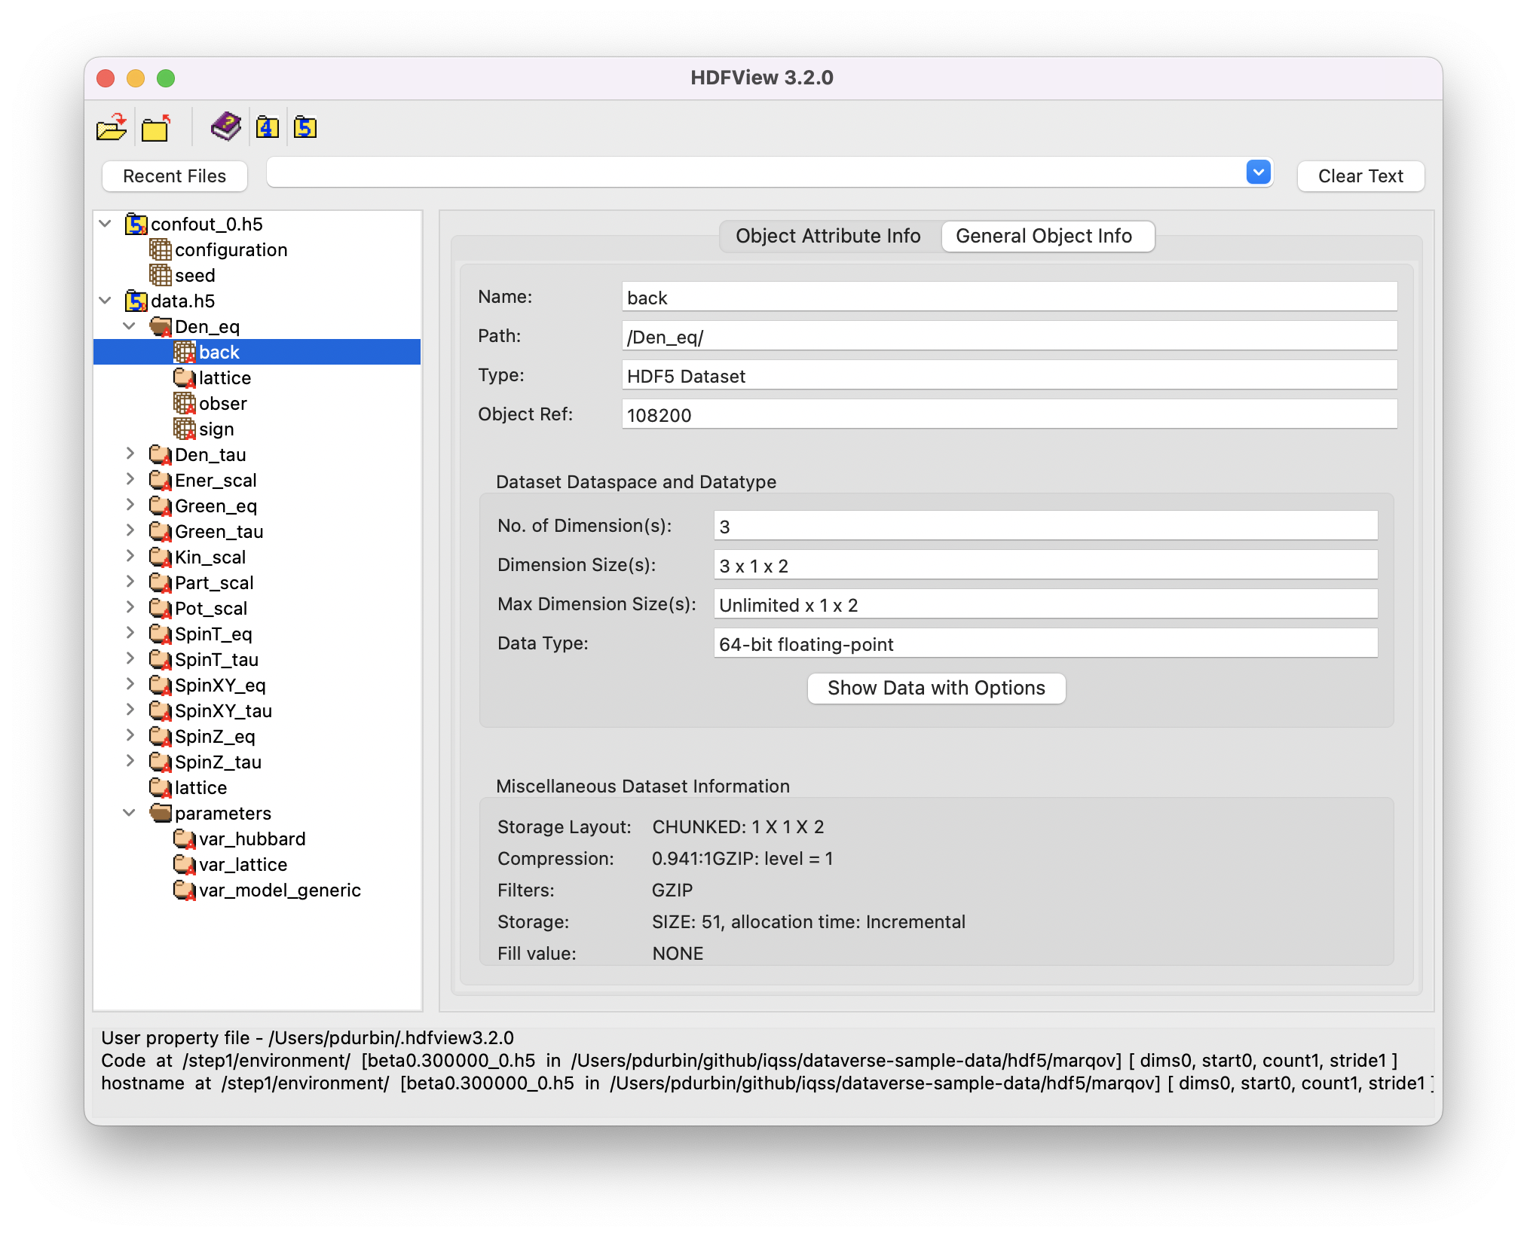Collapse the Den_eq group
The height and width of the screenshot is (1237, 1527).
(130, 326)
